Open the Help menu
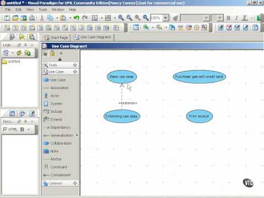 point(73,9)
